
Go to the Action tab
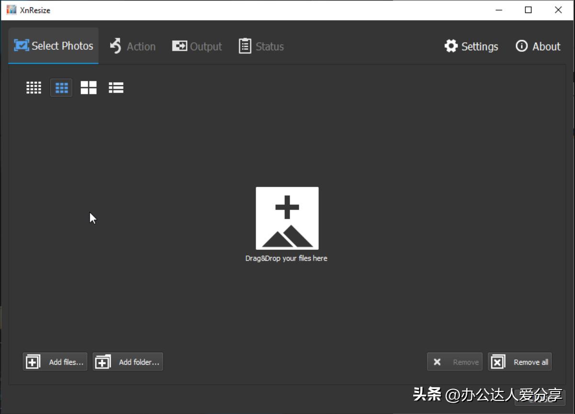tap(133, 46)
